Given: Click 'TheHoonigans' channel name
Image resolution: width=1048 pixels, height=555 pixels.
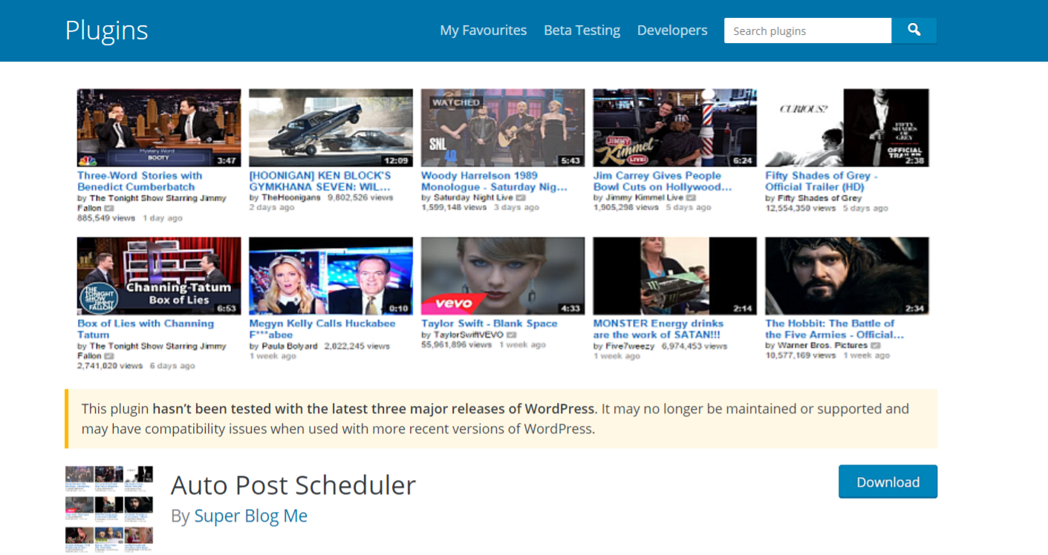Looking at the screenshot, I should 290,198.
